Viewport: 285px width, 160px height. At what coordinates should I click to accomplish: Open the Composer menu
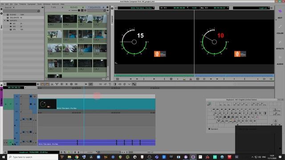pos(32,4)
